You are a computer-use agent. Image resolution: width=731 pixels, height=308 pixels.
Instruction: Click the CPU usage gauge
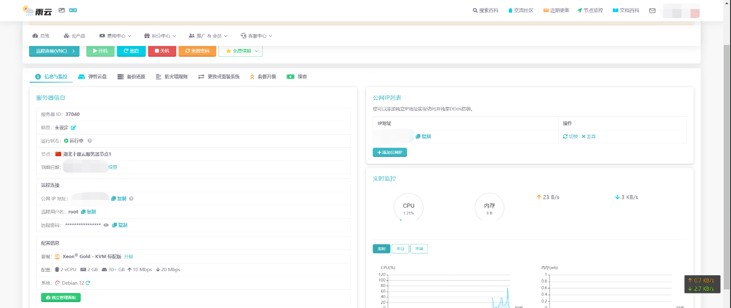tap(408, 208)
